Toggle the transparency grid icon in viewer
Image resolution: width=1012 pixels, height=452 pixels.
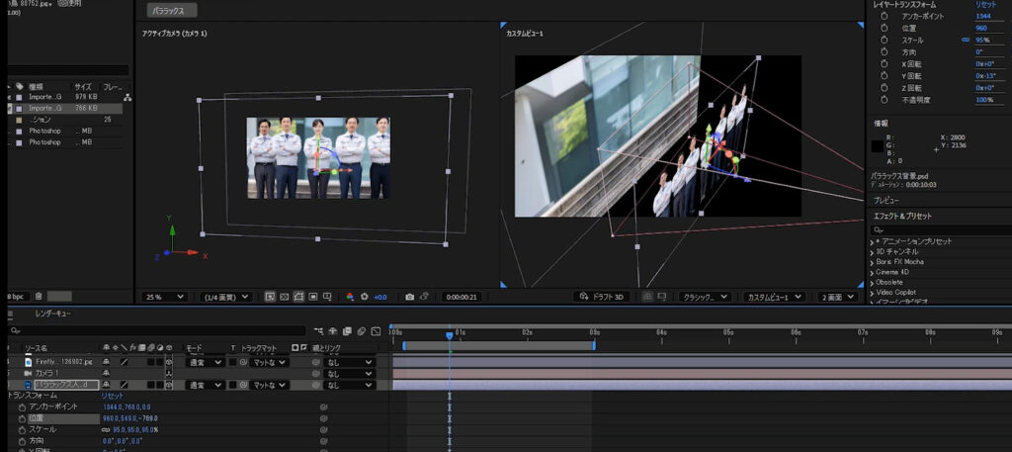tap(285, 297)
